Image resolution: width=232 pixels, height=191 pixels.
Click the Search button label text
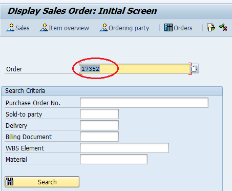click(x=47, y=182)
